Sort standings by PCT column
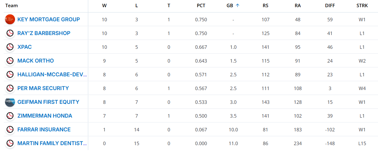This screenshot has height=152, width=378. 201,6
